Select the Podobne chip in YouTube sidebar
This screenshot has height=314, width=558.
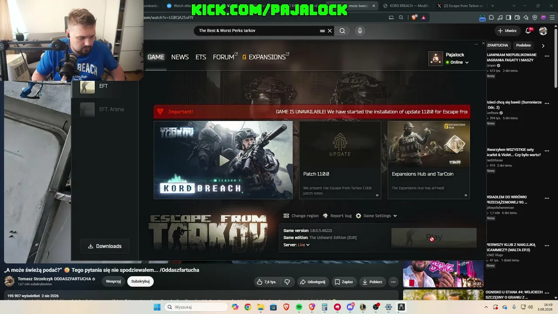[x=524, y=45]
